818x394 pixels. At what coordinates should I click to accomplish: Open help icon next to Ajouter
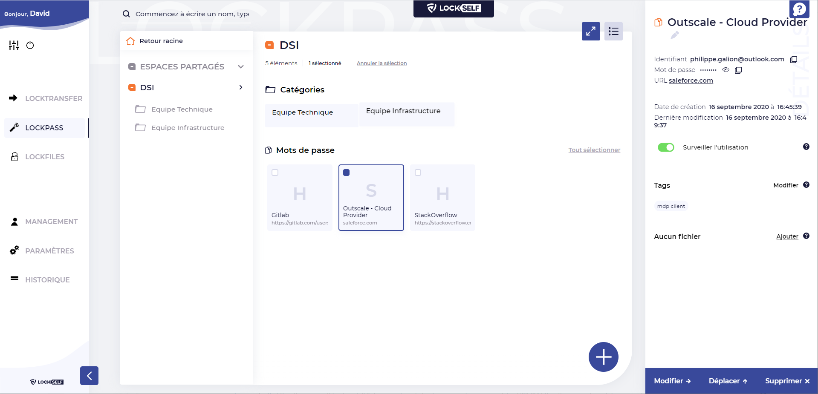tap(806, 236)
